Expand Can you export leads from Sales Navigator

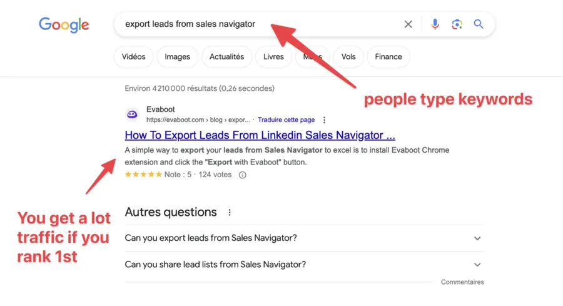304,238
